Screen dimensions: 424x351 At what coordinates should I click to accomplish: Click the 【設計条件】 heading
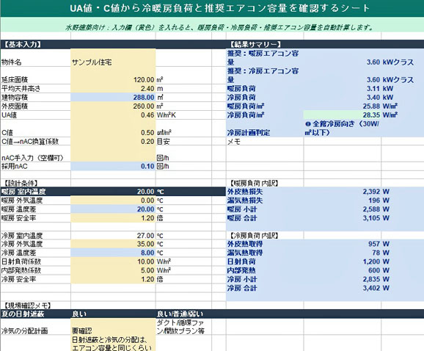tap(21, 184)
